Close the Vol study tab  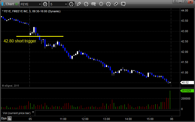33,112
